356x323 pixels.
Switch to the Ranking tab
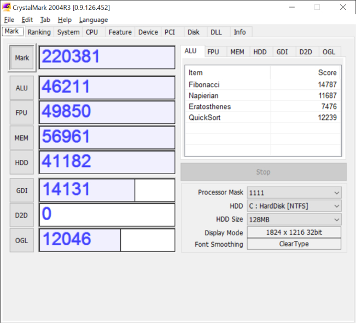click(39, 32)
